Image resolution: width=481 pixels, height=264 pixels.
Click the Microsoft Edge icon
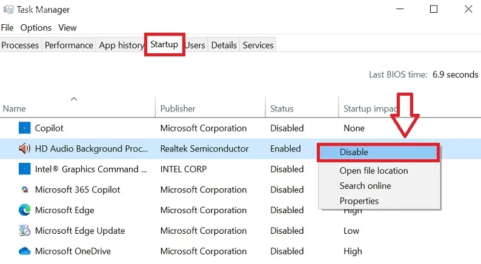pyautogui.click(x=24, y=210)
